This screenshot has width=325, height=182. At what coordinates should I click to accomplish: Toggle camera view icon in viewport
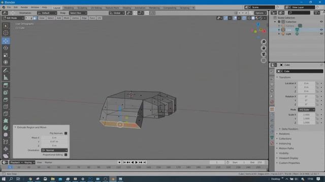click(264, 54)
